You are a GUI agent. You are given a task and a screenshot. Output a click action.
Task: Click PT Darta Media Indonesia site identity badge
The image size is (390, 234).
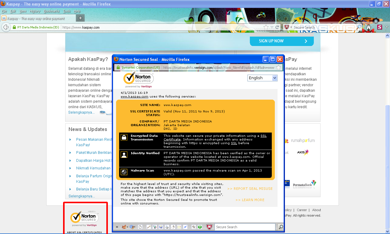36,27
